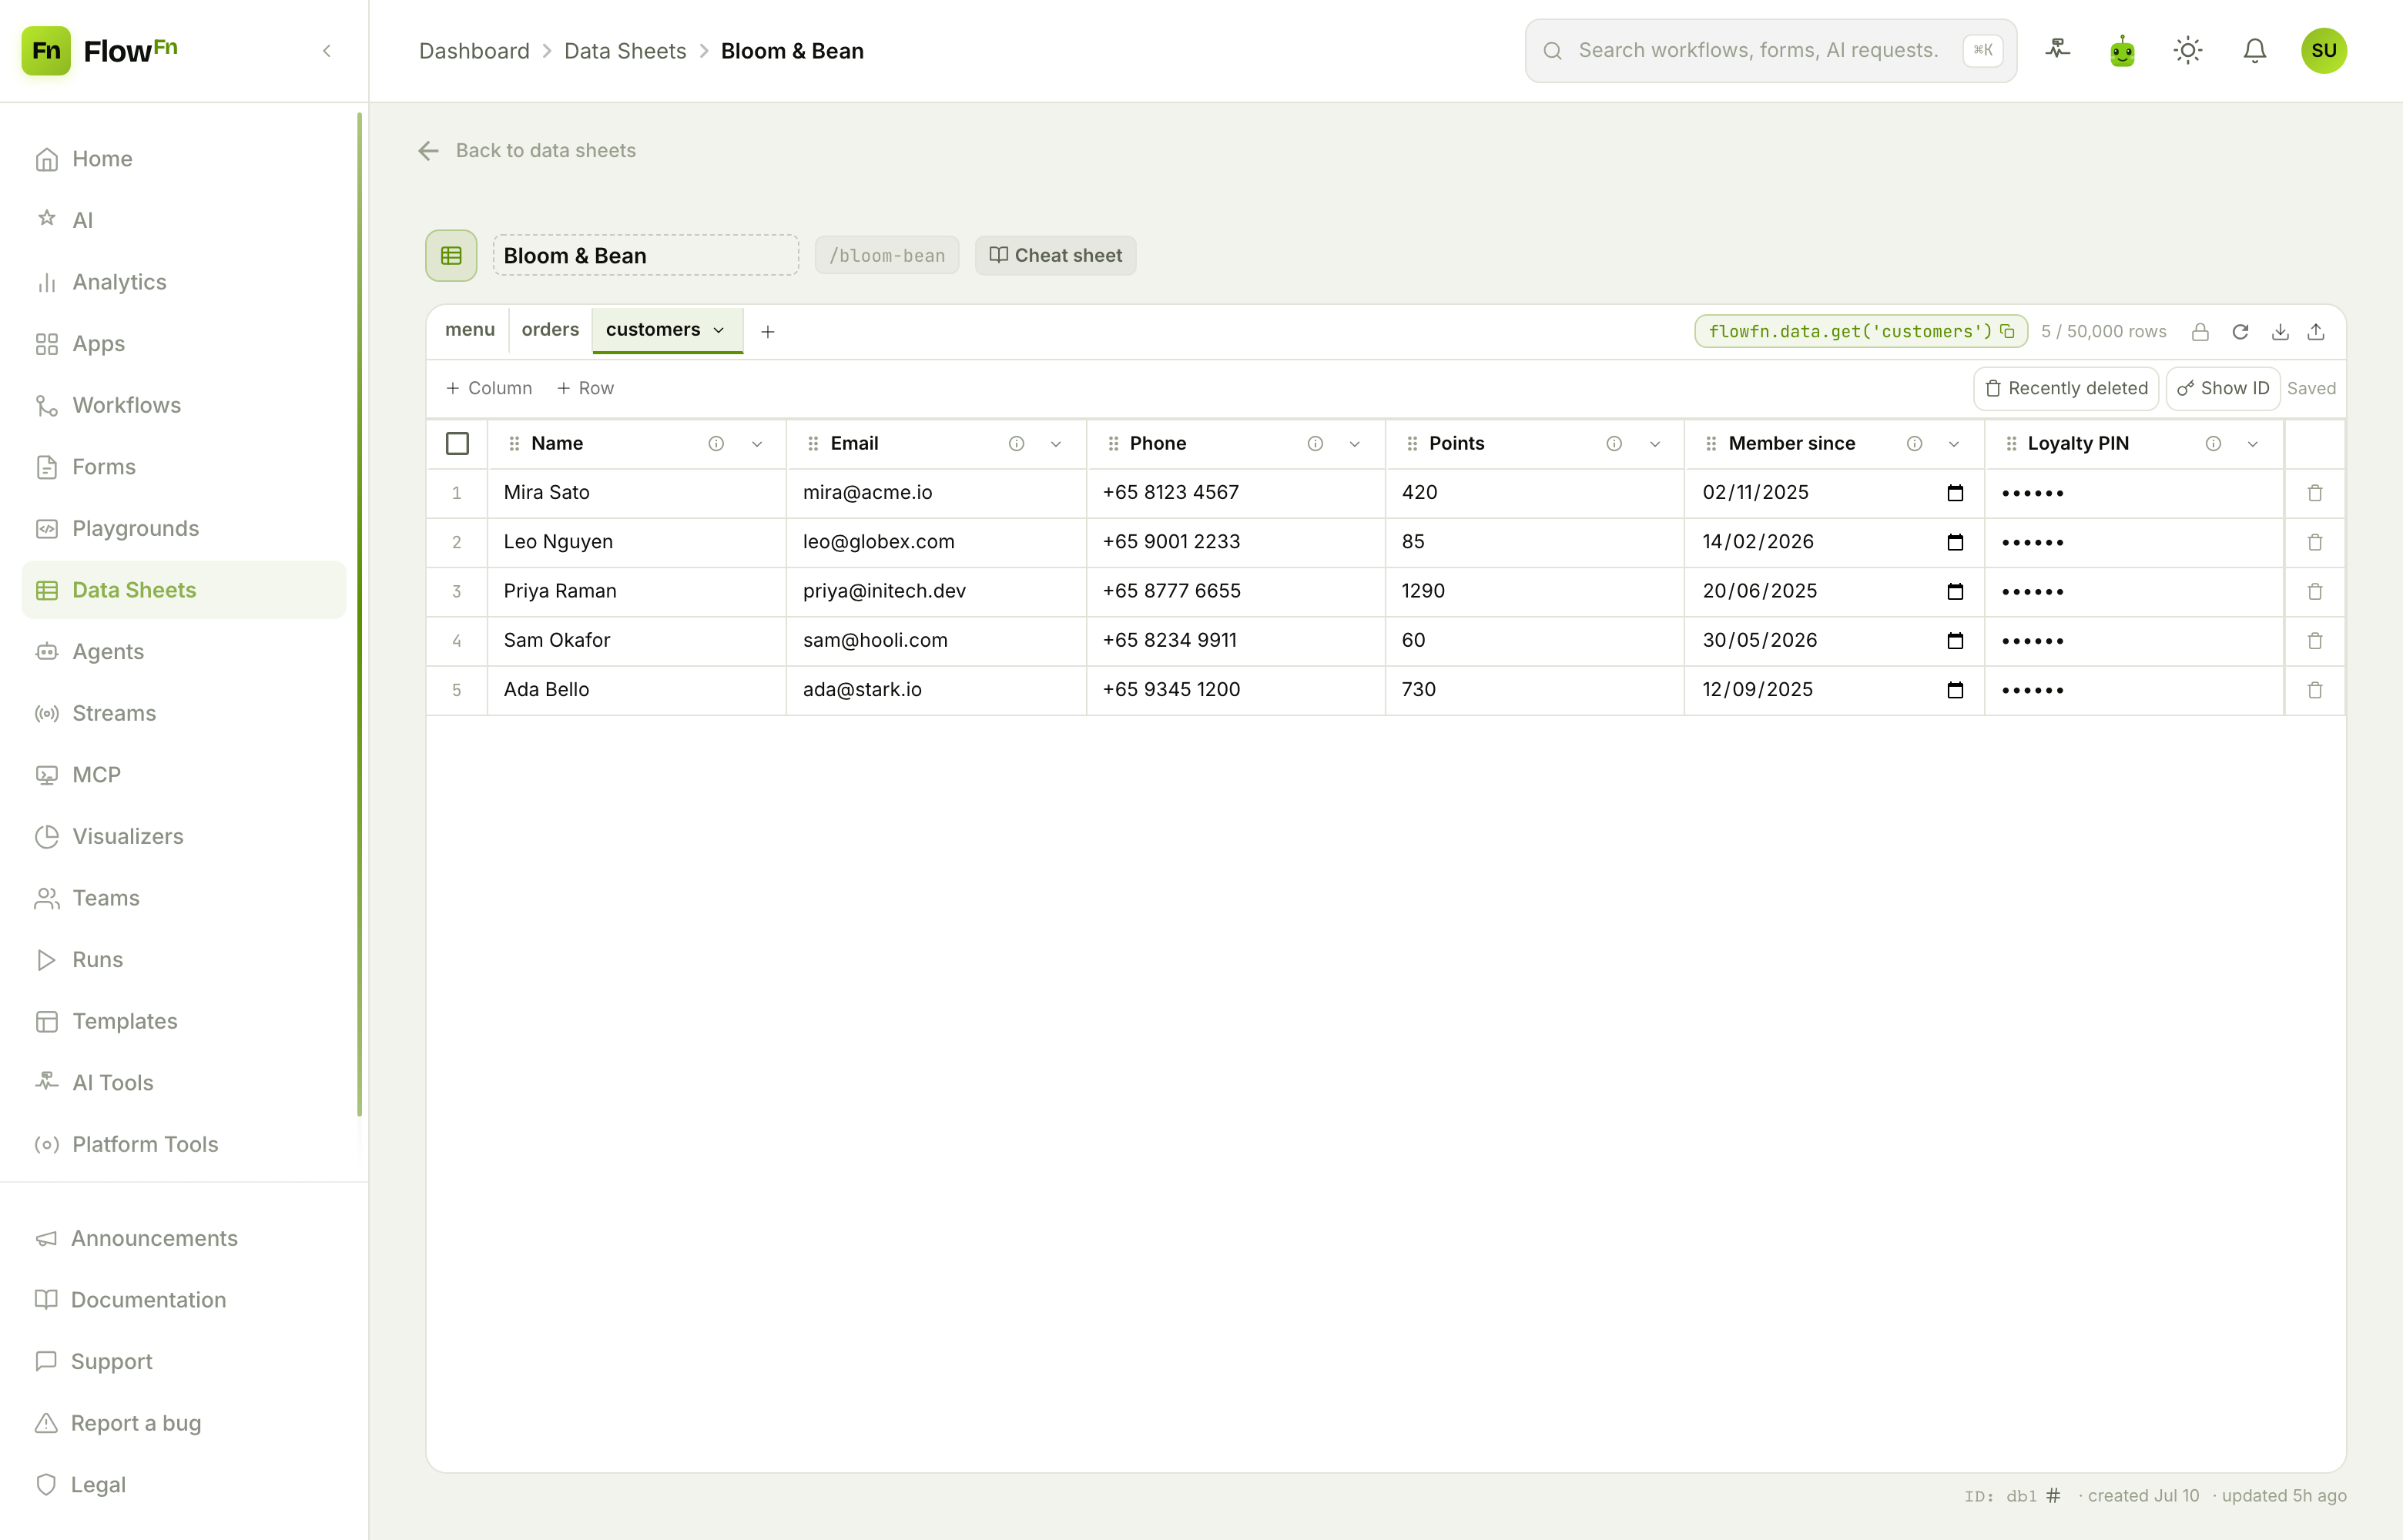Switch to the orders sheet tab
The height and width of the screenshot is (1540, 2403).
[550, 330]
